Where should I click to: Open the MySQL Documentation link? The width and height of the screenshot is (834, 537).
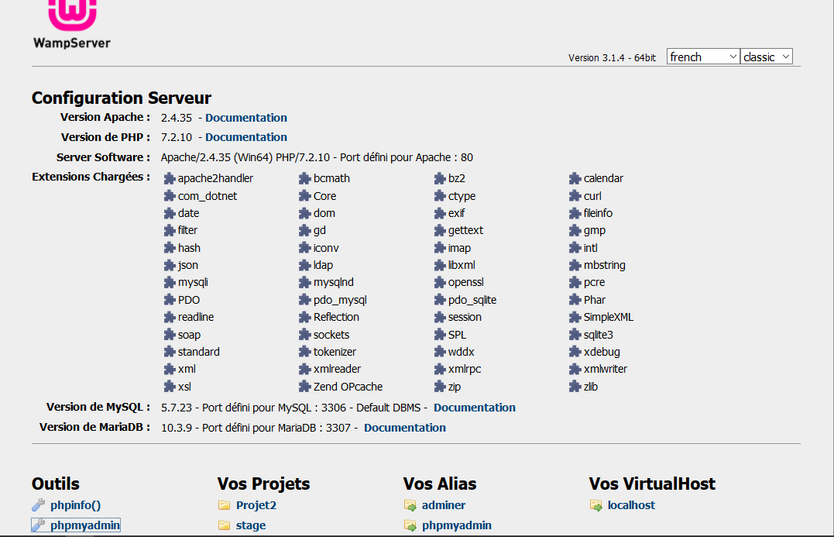475,408
